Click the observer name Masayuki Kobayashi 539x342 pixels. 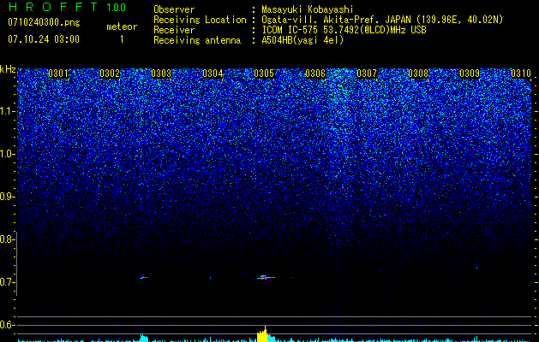click(x=308, y=9)
